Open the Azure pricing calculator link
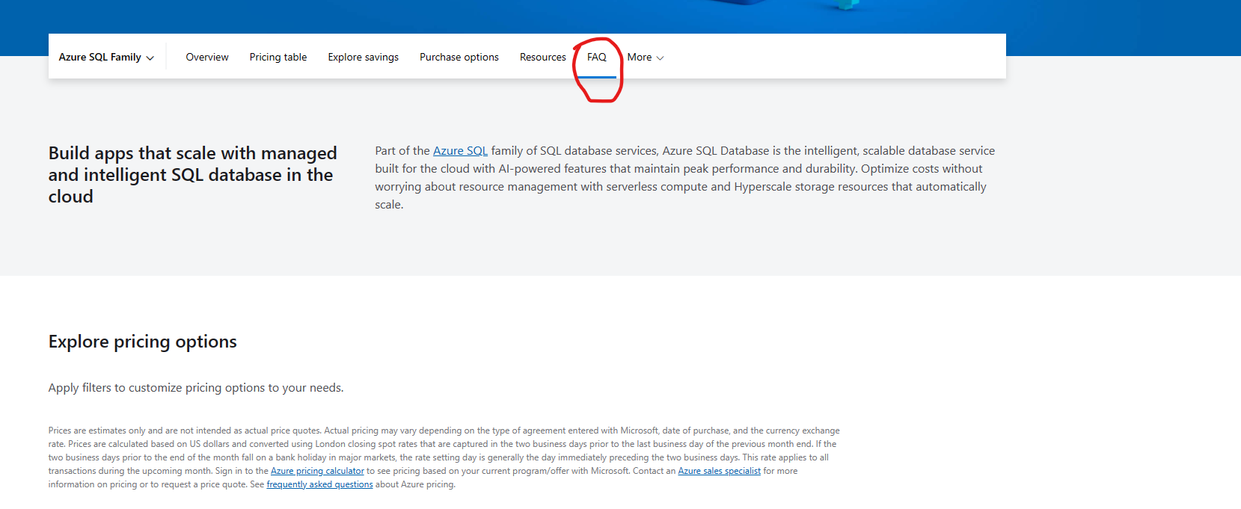 pyautogui.click(x=317, y=471)
